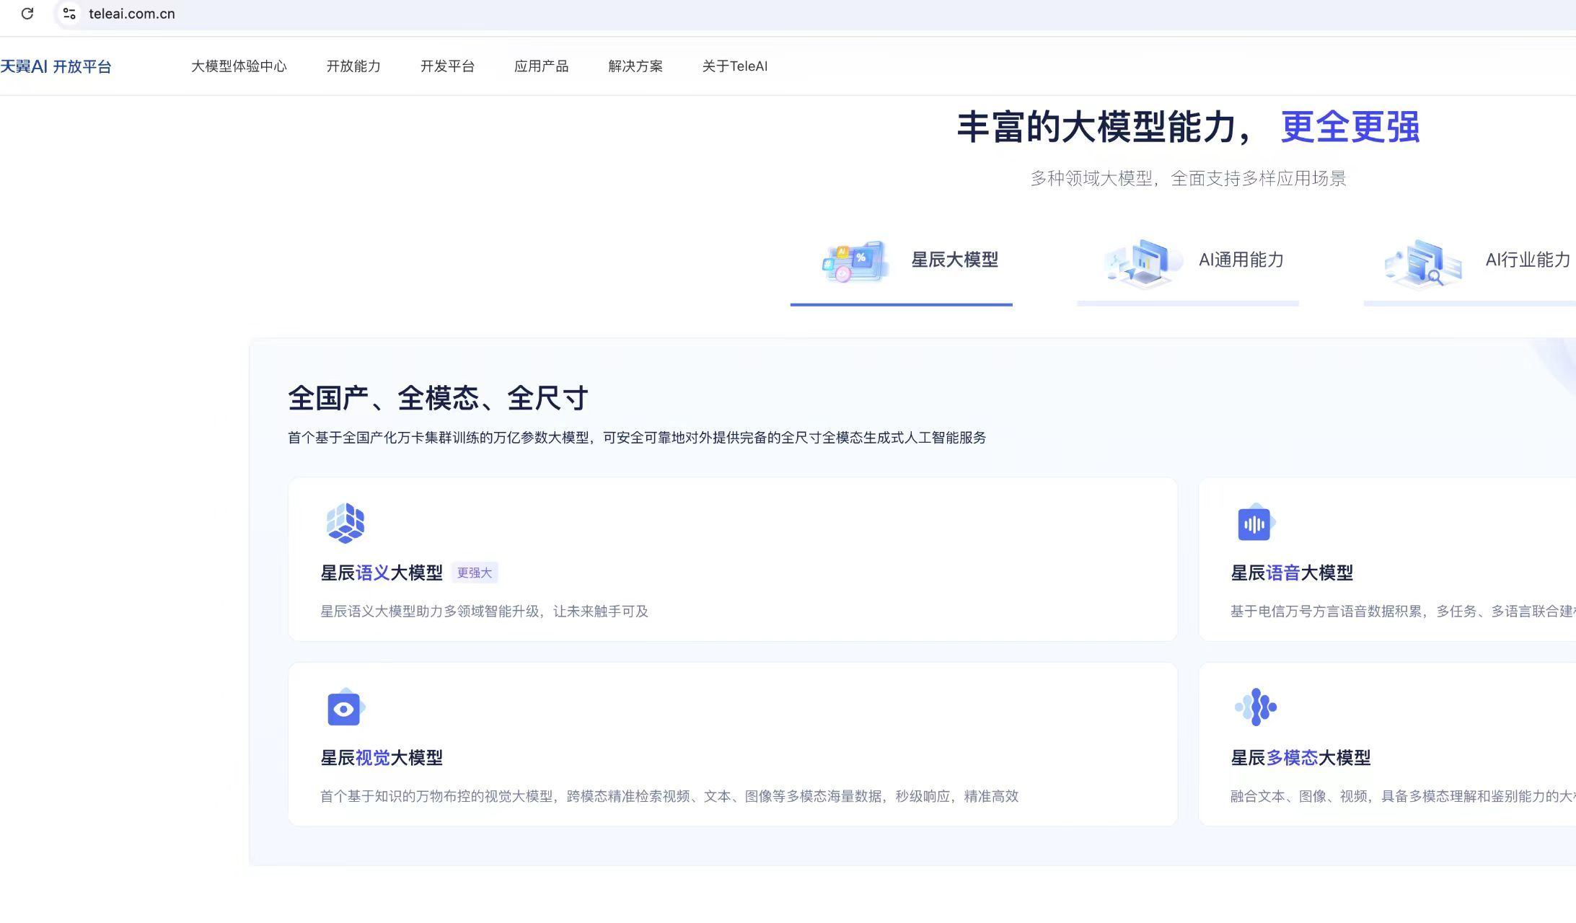The width and height of the screenshot is (1576, 923).
Task: Click the heading 全国产、全模态、全尺寸
Action: click(438, 398)
